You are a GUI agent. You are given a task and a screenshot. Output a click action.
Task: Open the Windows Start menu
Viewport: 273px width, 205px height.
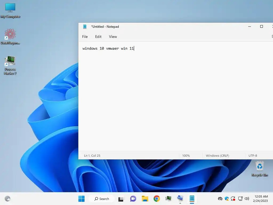click(x=81, y=199)
